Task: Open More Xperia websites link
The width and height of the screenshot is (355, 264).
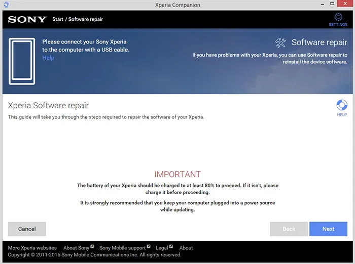Action: [32, 248]
